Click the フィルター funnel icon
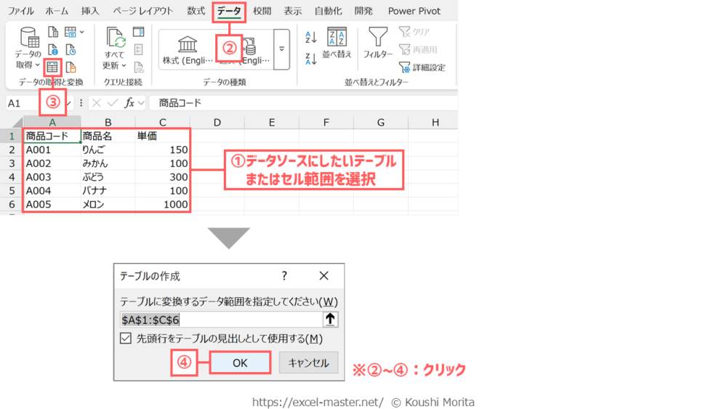Image resolution: width=727 pixels, height=409 pixels. coord(377,44)
